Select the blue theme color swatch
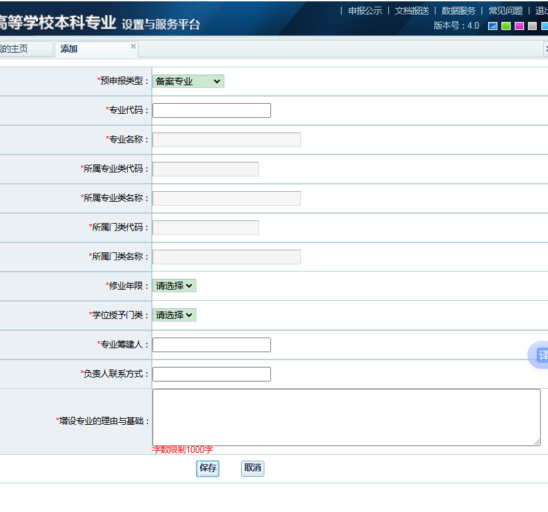 click(x=493, y=26)
